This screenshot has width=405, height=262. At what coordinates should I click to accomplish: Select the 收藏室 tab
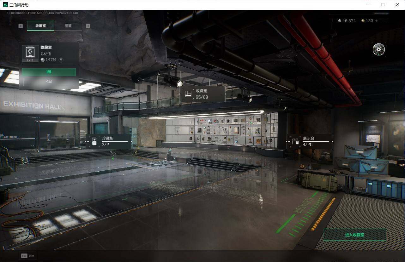point(41,26)
